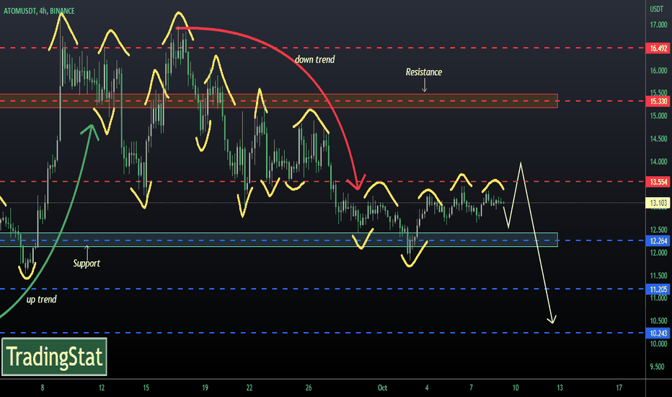Select the date label 22 on time axis
The image size is (672, 397).
click(x=249, y=388)
